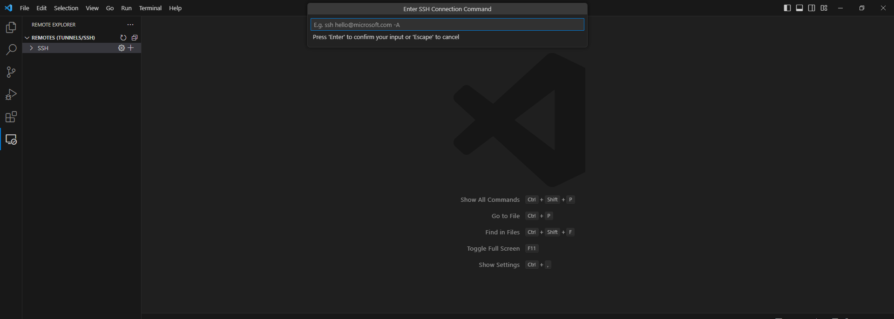894x319 pixels.
Task: Open the Extensions view
Action: click(11, 117)
